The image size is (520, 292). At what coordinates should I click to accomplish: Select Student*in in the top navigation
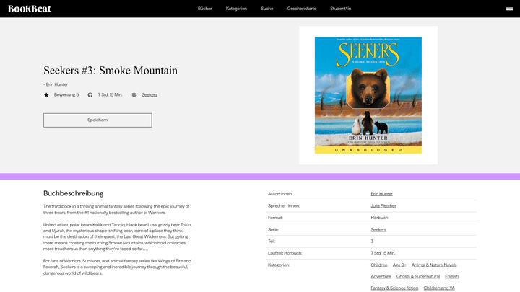pos(340,9)
